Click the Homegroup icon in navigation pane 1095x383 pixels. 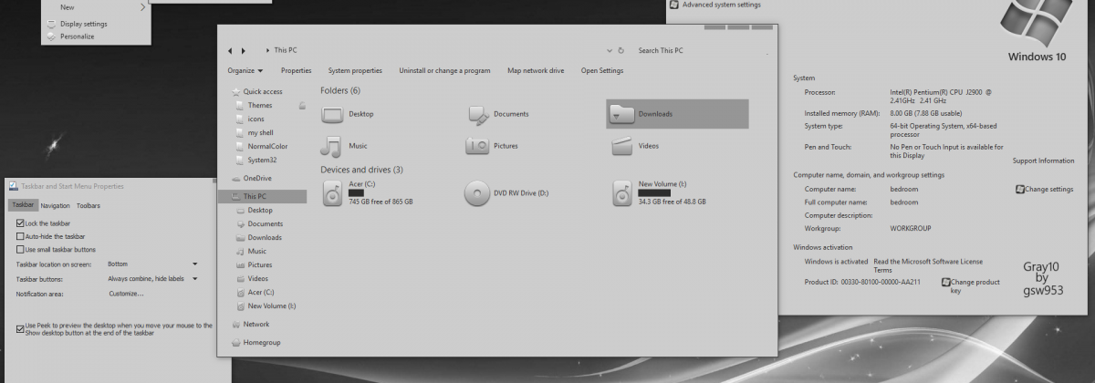click(236, 342)
